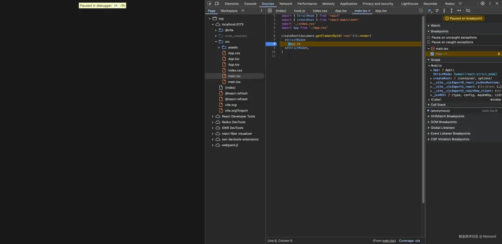Switch to the Network tab

(286, 4)
